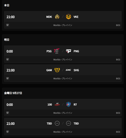Click the 金曜日 9月27日 date header
126x138 pixels.
coord(13,93)
